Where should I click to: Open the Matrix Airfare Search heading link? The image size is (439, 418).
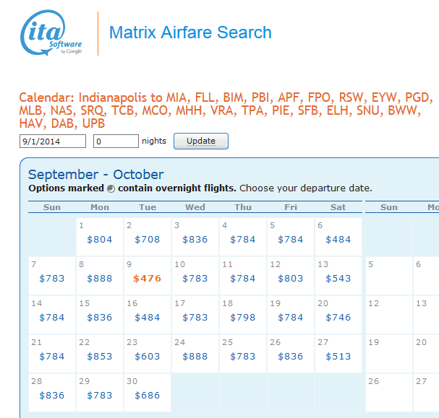190,32
